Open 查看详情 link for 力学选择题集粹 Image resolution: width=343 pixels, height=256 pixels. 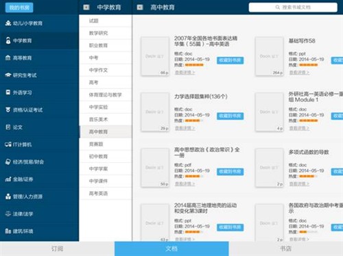pyautogui.click(x=185, y=128)
